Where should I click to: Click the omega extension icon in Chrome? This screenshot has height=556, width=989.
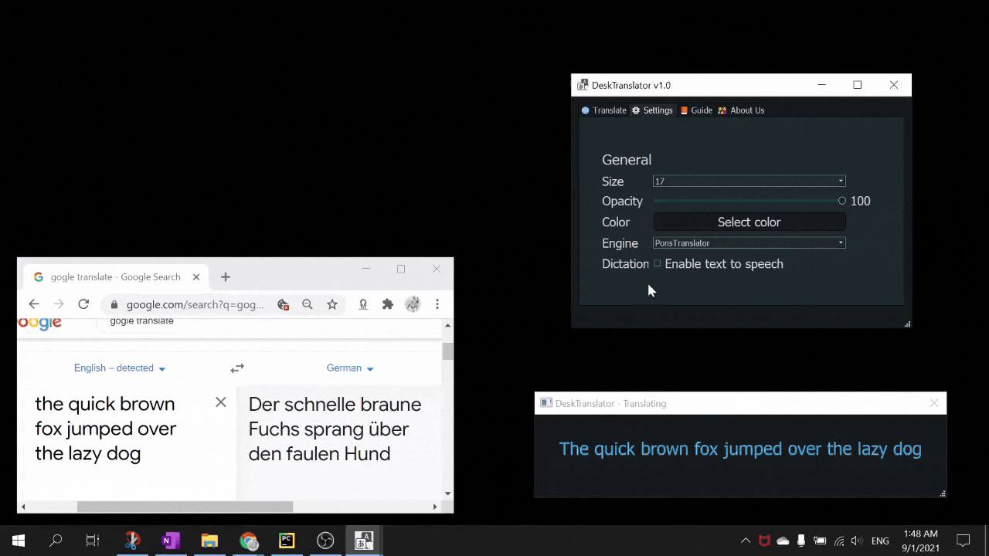point(363,305)
